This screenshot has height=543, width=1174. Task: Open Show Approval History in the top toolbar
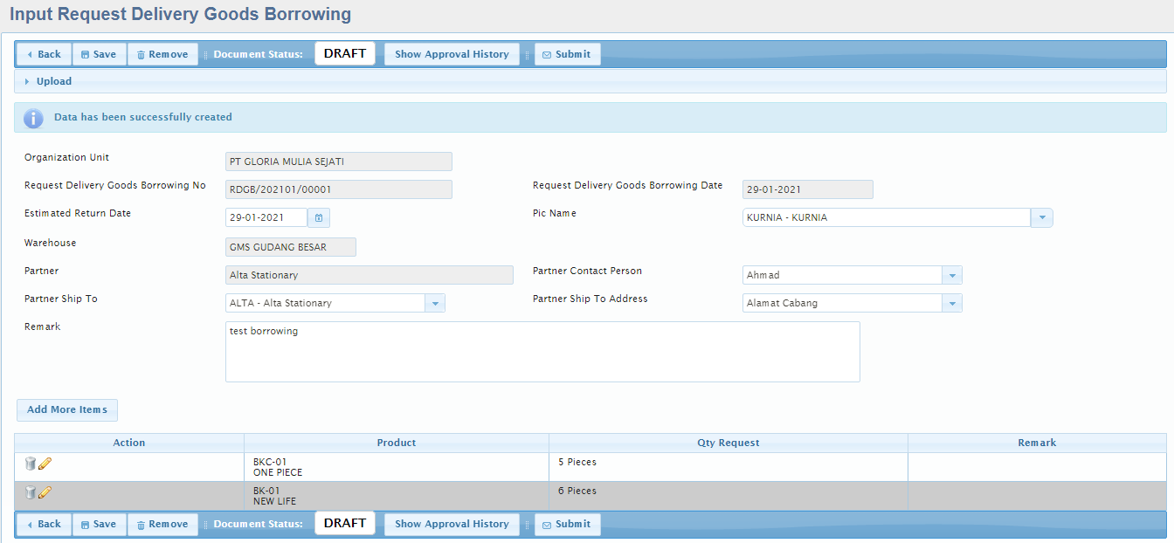(x=452, y=54)
